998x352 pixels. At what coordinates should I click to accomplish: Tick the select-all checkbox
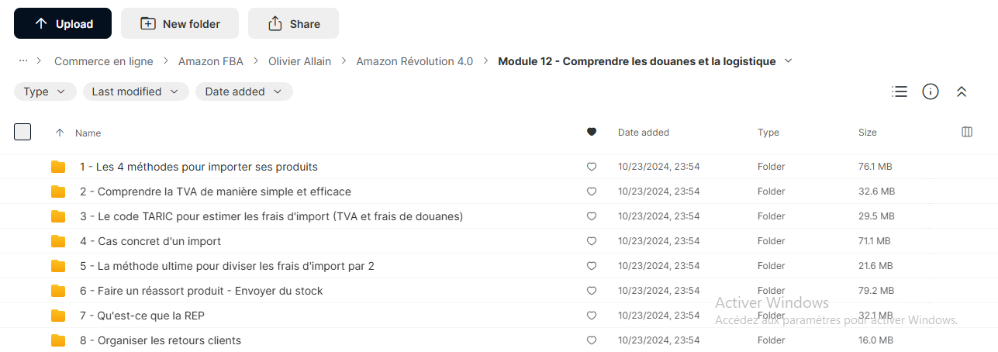(22, 132)
